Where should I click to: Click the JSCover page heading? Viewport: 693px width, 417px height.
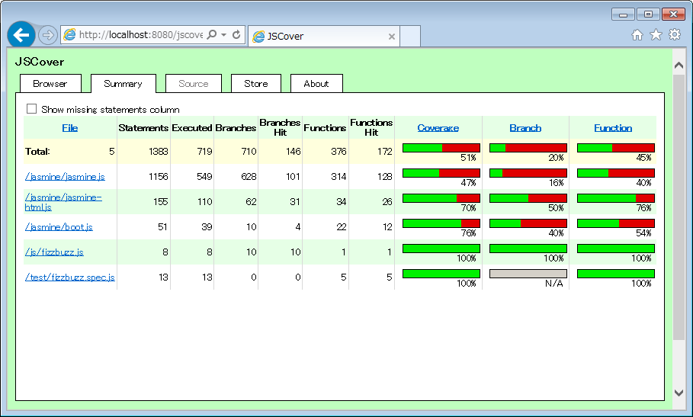pos(40,62)
